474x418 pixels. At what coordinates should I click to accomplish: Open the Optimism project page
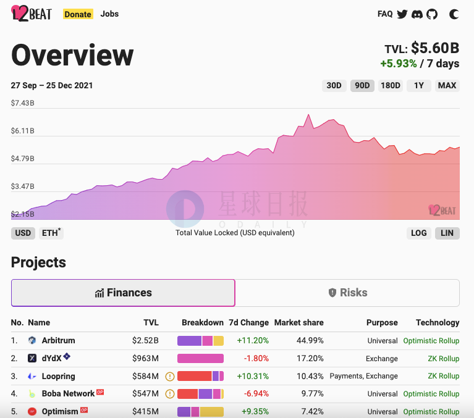60,411
